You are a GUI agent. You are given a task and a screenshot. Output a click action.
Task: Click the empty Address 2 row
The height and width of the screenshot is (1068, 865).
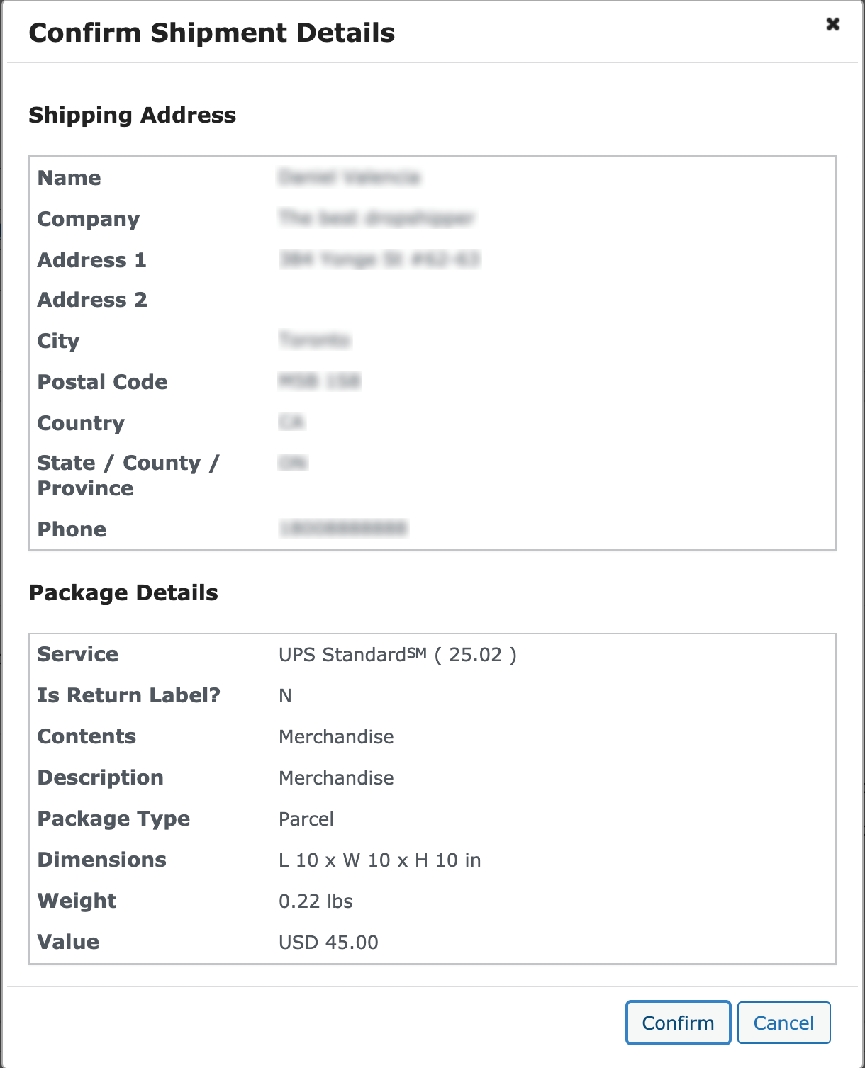tap(355, 300)
